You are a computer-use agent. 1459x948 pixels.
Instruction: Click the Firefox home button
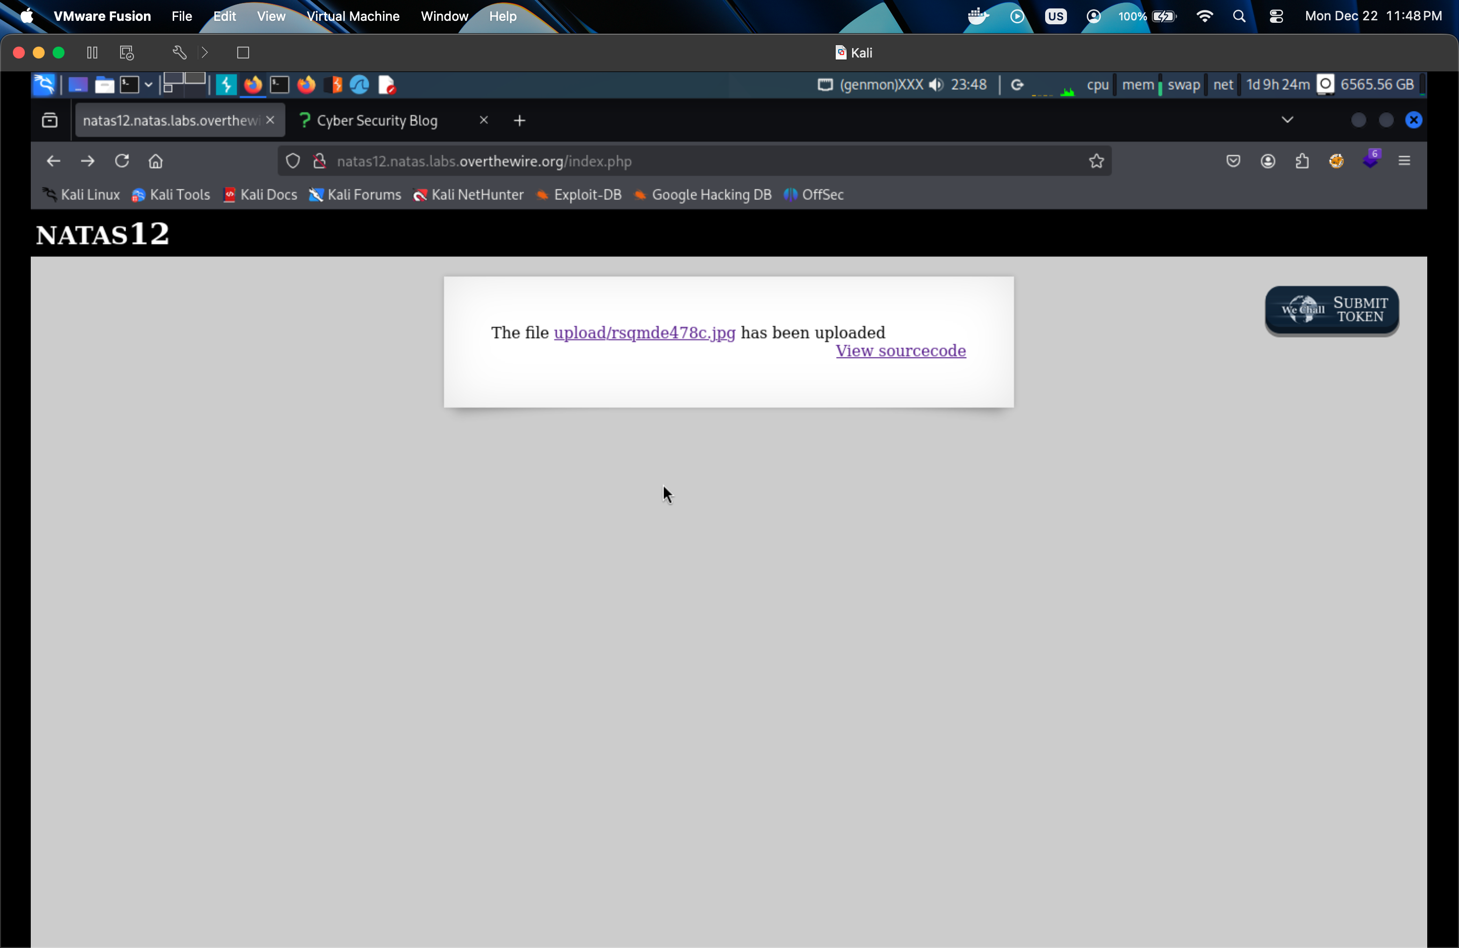coord(156,161)
